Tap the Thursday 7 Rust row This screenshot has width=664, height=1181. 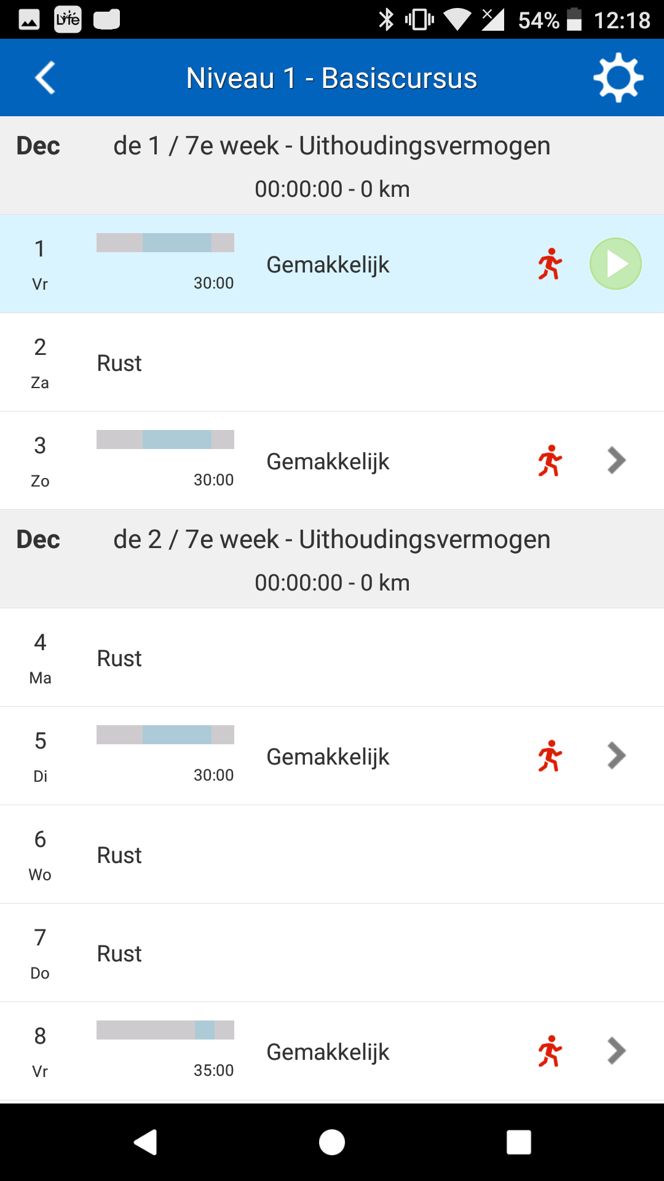(332, 953)
